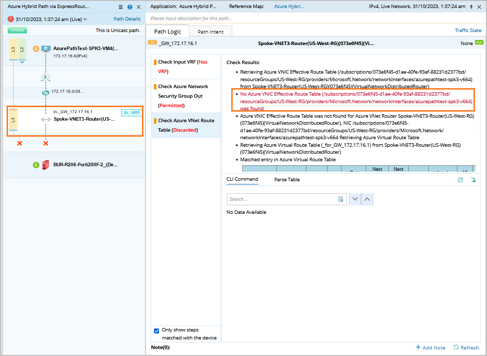Screen dimensions: 487x356
Task: Click the open in new window icon
Action: pos(460,180)
